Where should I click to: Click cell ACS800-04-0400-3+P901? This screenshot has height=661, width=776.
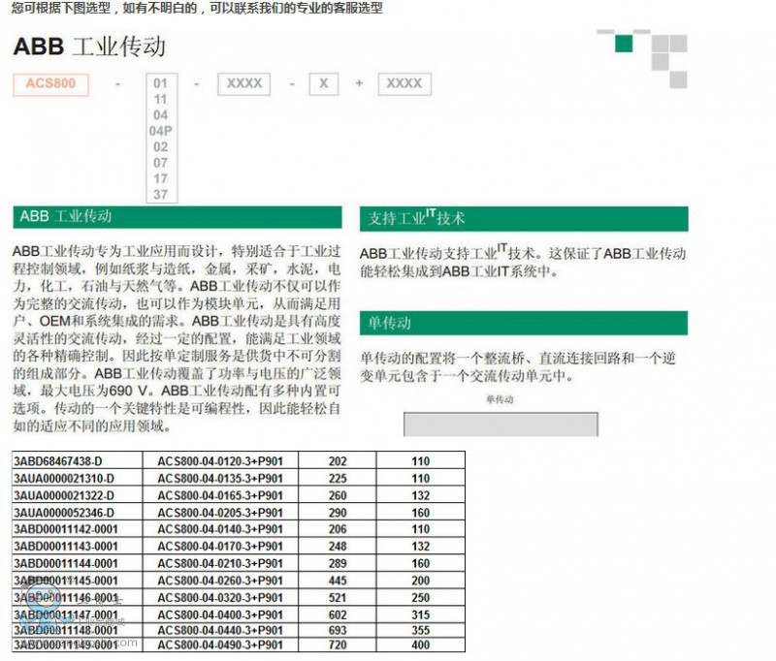220,614
